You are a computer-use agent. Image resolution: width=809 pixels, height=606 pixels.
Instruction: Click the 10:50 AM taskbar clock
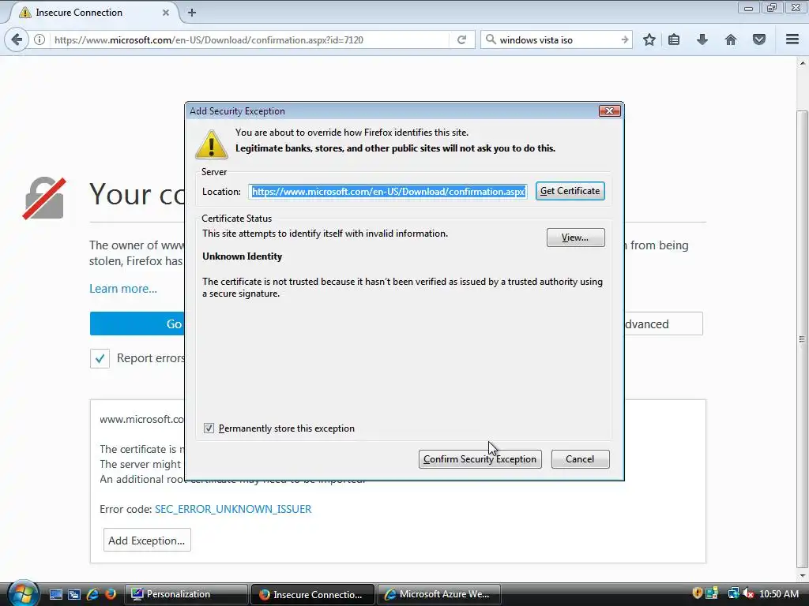tap(779, 594)
